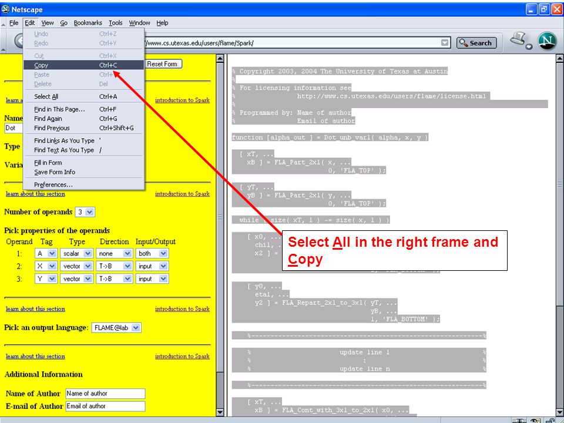This screenshot has width=564, height=423.
Task: Open the URL history dropdown arrow
Action: 445,43
